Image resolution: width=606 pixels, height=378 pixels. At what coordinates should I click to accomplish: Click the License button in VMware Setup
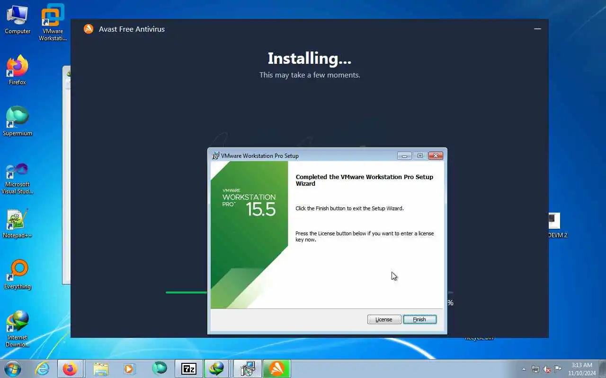pyautogui.click(x=384, y=319)
